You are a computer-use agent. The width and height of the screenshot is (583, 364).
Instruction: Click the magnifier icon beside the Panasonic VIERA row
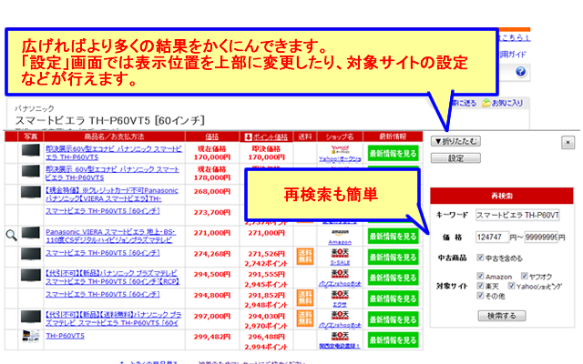point(12,234)
